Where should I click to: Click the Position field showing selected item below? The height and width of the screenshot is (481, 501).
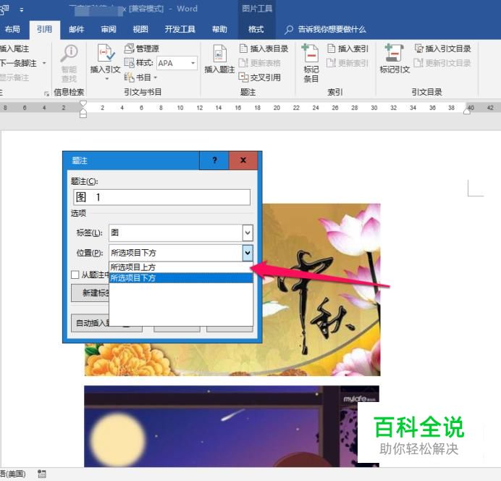coord(176,253)
